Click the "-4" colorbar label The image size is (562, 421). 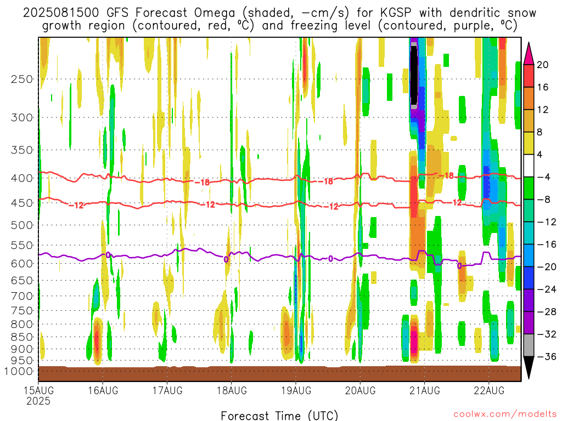pyautogui.click(x=544, y=177)
